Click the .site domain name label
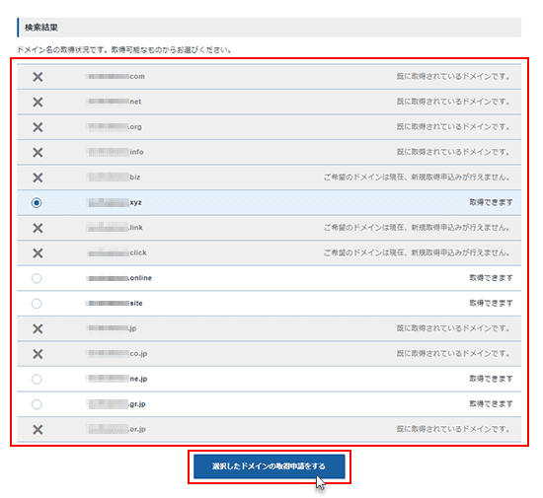This screenshot has width=543, height=498. coord(115,304)
